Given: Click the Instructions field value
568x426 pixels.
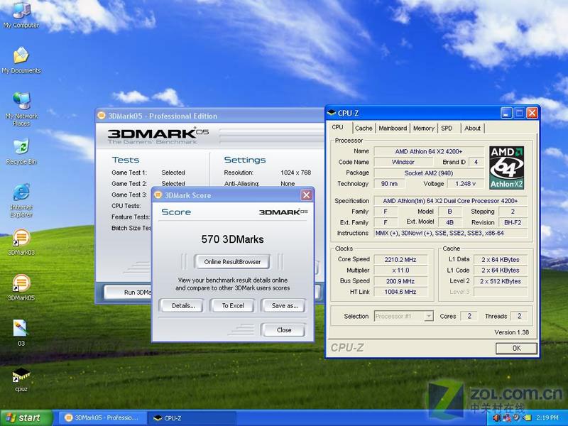Looking at the screenshot, I should coord(450,233).
